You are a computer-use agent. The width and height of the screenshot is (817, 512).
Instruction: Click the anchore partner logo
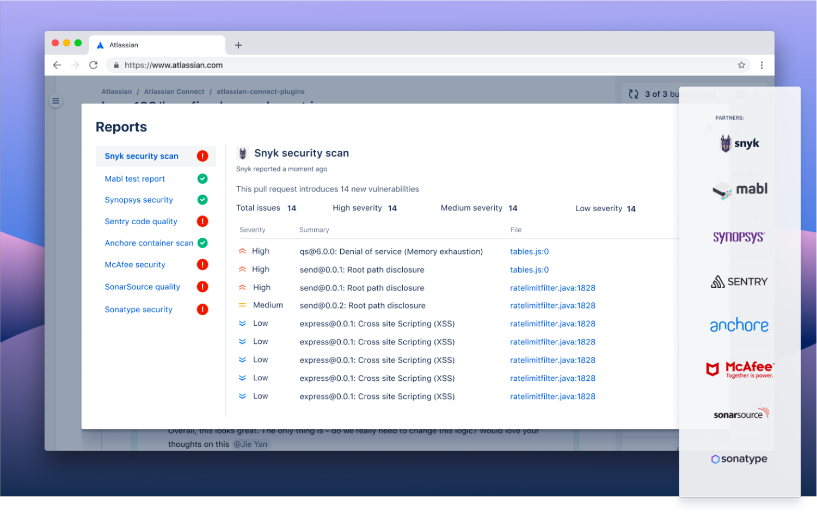(x=739, y=325)
